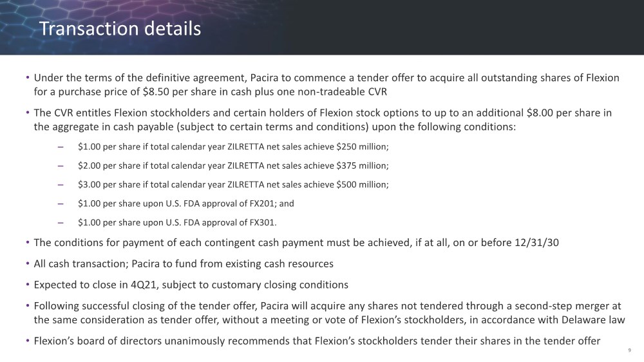The width and height of the screenshot is (644, 362).
Task: Click the dash before the FX201 line
Action: click(61, 204)
